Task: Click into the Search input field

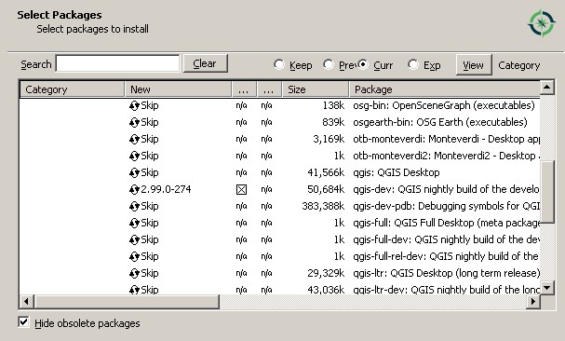Action: click(x=117, y=64)
